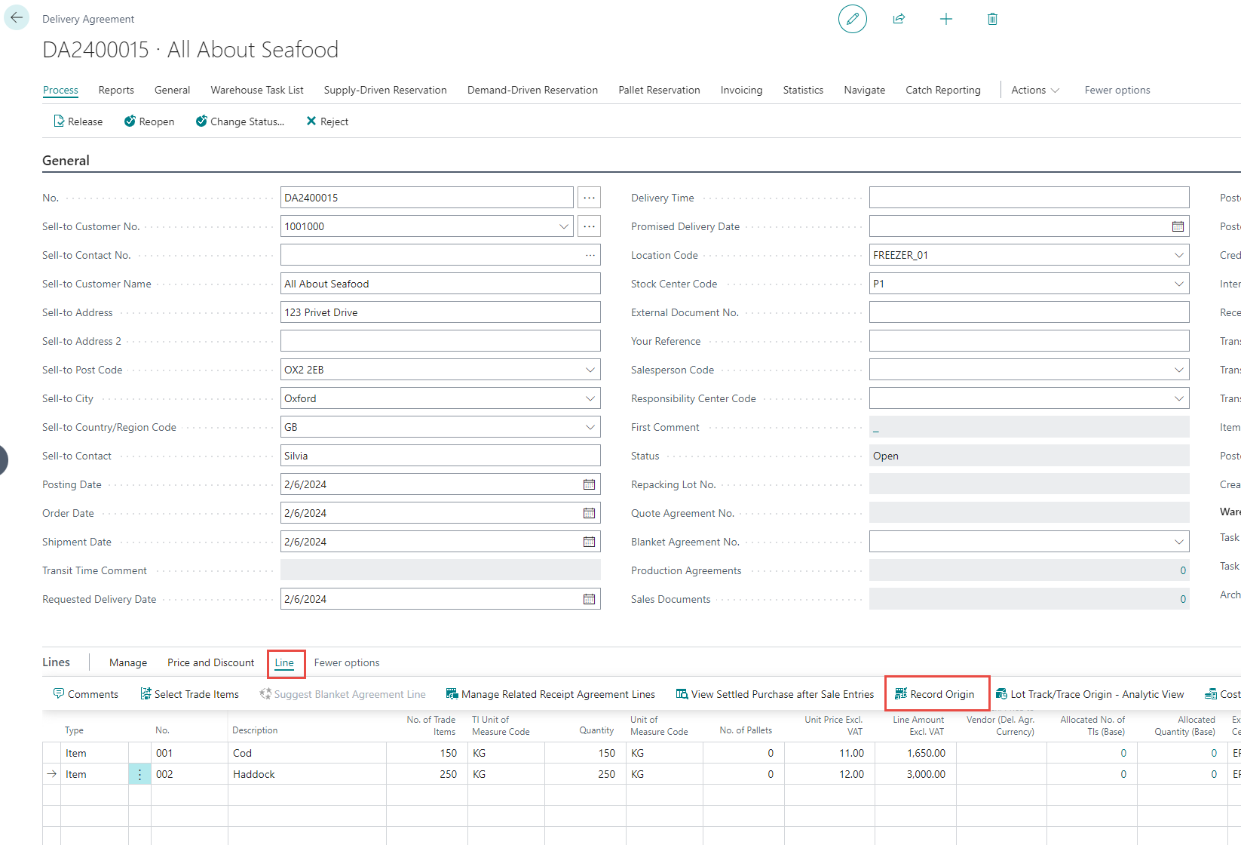The height and width of the screenshot is (845, 1241).
Task: Open the Posting Date calendar picker
Action: (x=589, y=484)
